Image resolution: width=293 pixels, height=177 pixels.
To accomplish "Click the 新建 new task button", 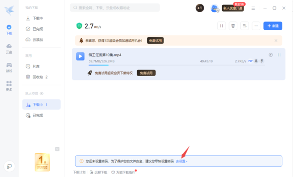I will (273, 26).
